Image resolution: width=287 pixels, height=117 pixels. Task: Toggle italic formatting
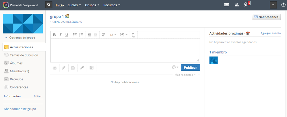[61, 35]
